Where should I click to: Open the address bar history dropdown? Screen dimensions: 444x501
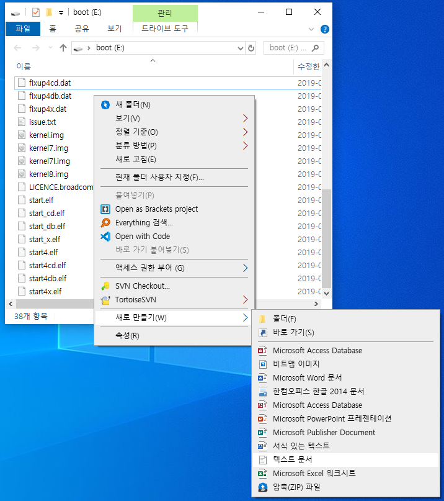(241, 48)
